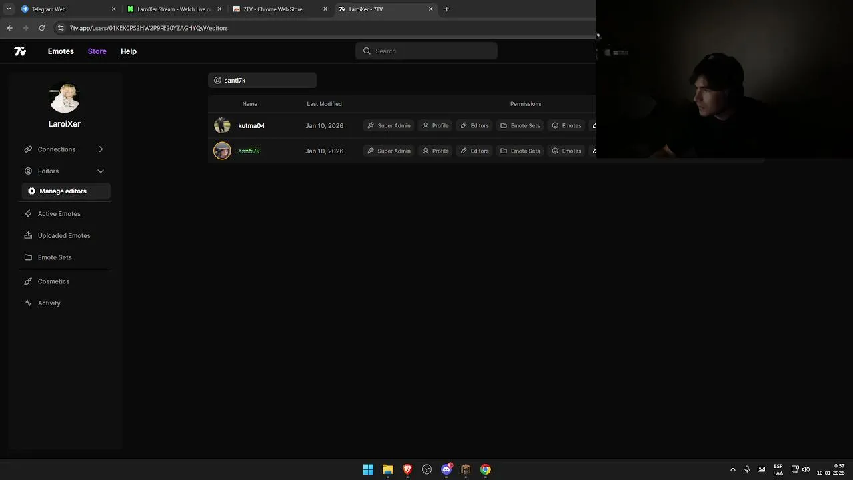Switch to the Telegram Web tab

tap(67, 9)
